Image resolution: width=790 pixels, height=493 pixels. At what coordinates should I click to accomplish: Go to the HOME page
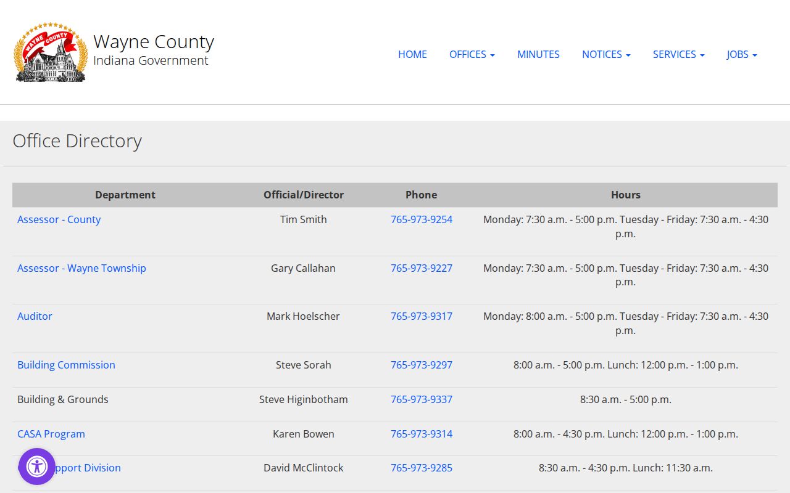pyautogui.click(x=412, y=54)
